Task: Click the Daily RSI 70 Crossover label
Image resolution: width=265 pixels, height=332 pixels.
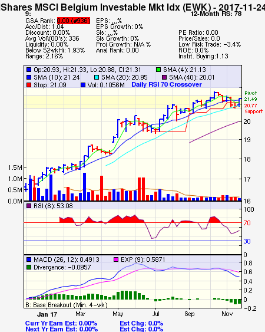Action: coord(167,84)
